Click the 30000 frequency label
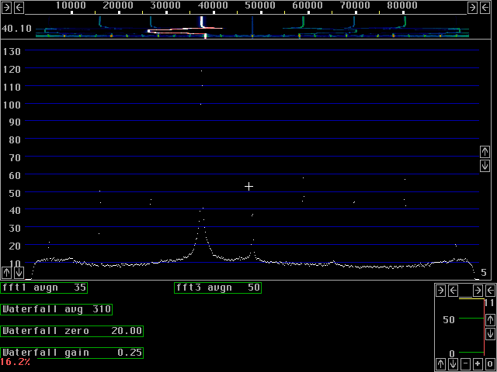The height and width of the screenshot is (372, 497). (165, 5)
